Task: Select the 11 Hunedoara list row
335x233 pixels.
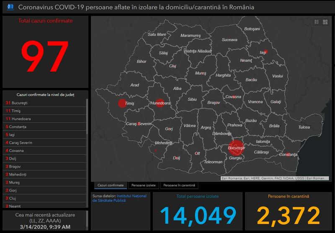Action: [44, 119]
